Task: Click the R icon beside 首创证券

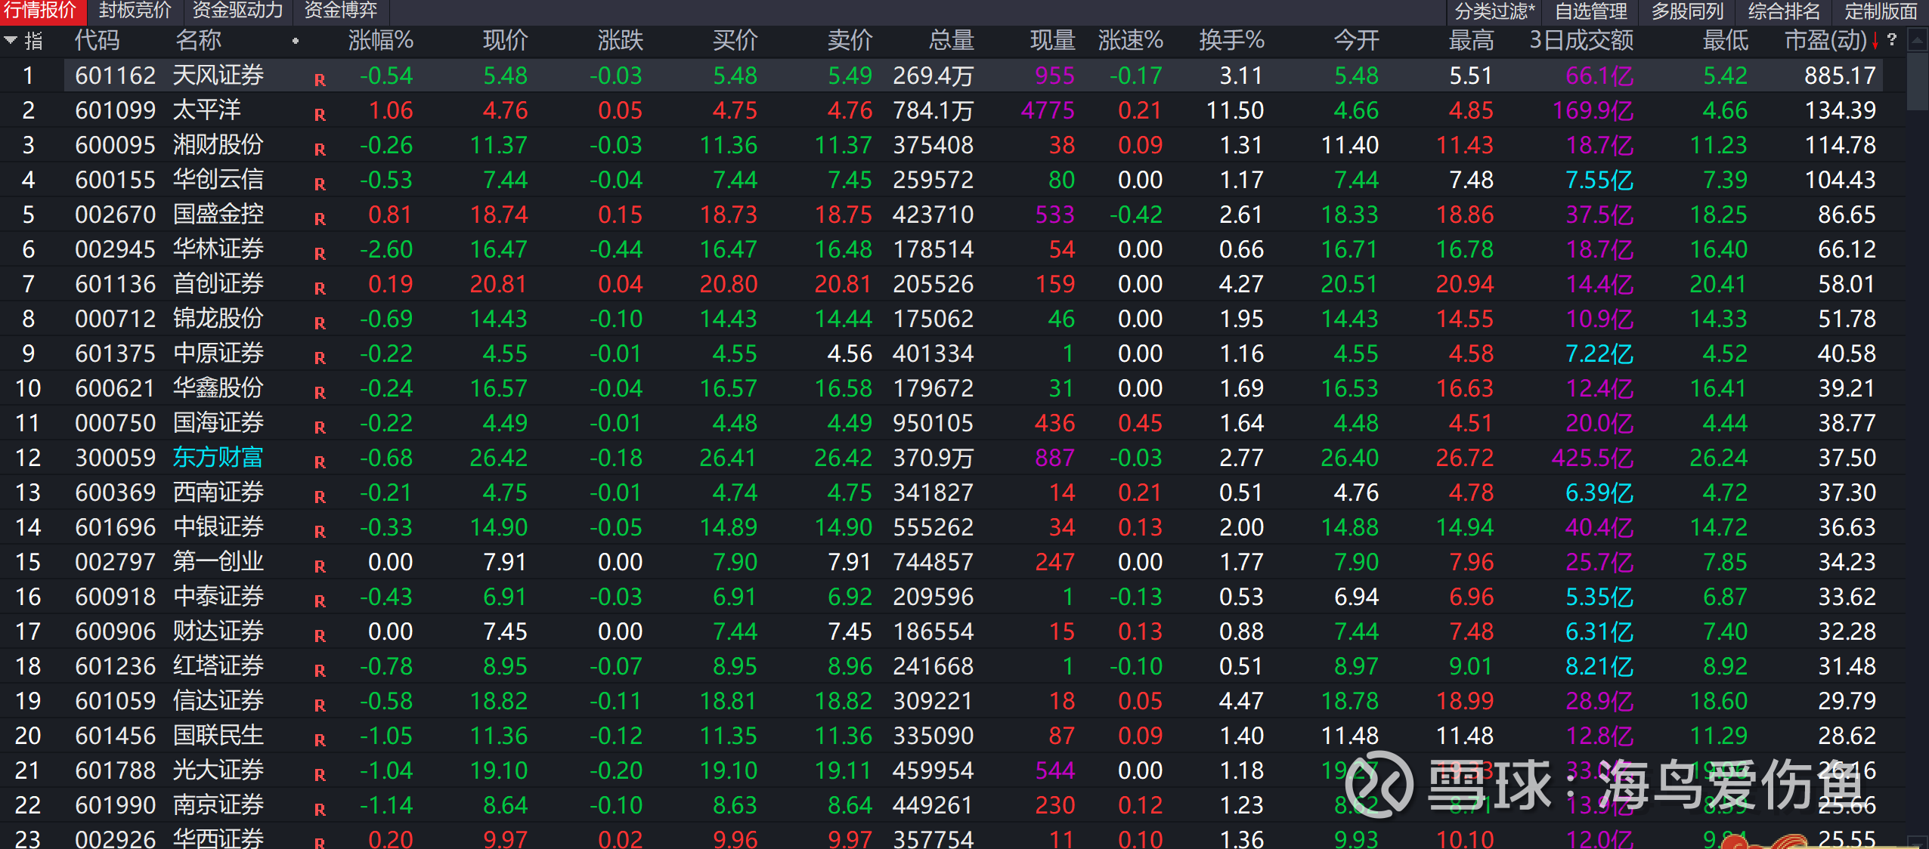Action: coord(320,289)
